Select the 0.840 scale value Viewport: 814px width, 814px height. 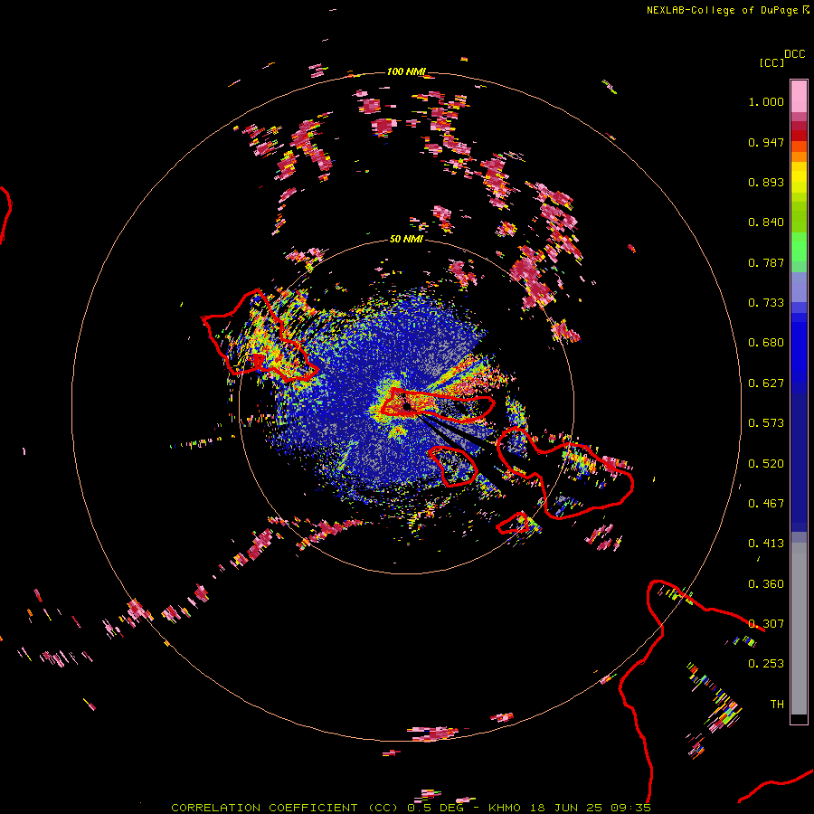(x=766, y=222)
